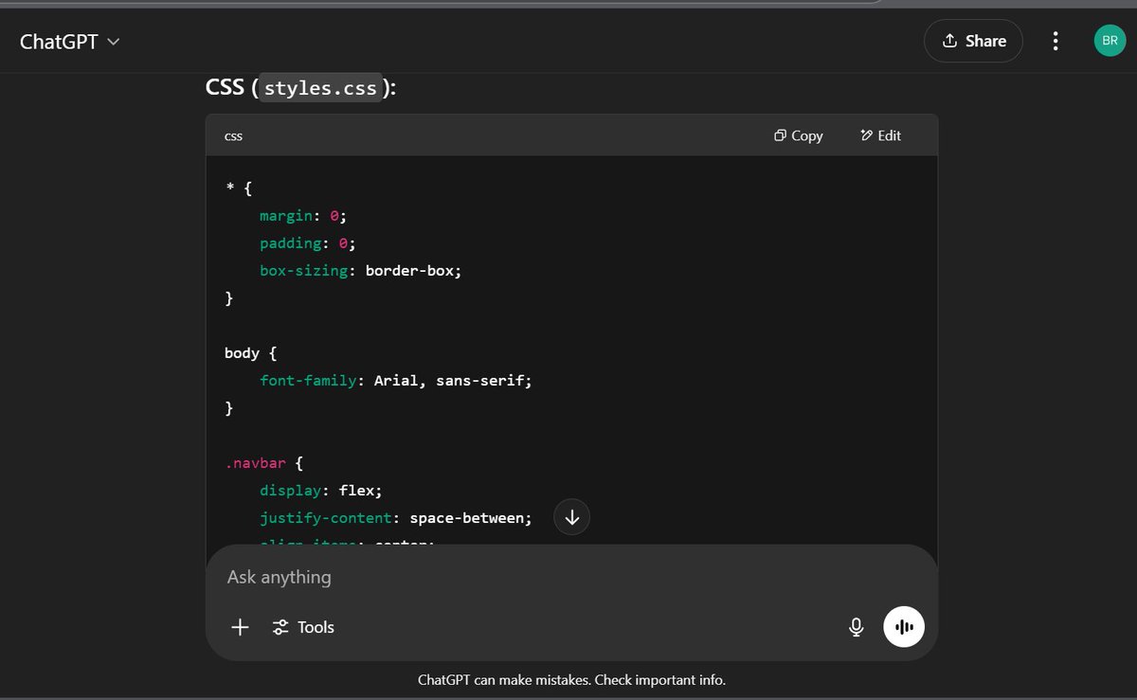Click the 'CSS (styles.css):' heading
1137x700 pixels.
pyautogui.click(x=301, y=88)
